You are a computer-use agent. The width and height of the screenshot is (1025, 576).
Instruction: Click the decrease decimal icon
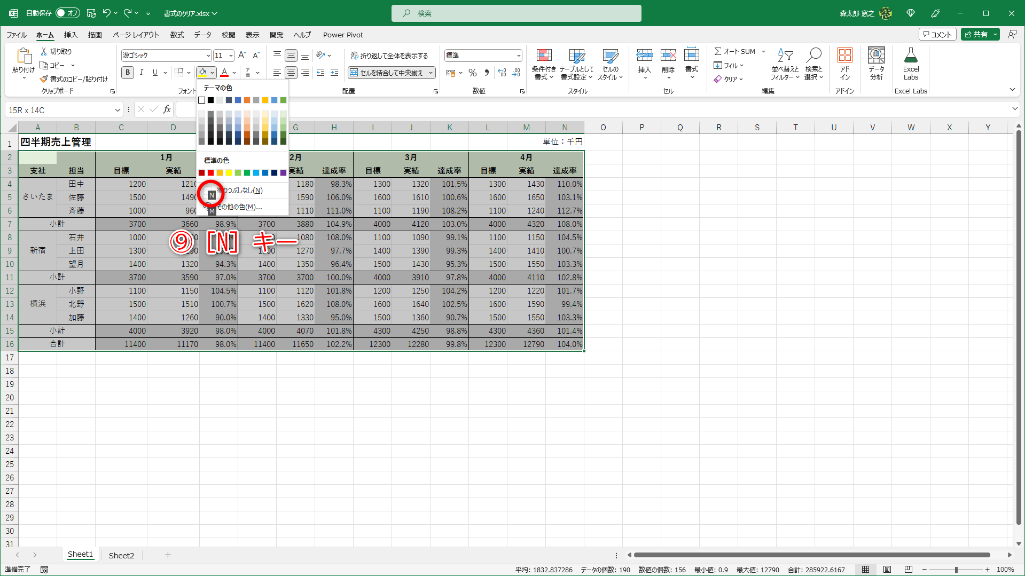tap(517, 73)
